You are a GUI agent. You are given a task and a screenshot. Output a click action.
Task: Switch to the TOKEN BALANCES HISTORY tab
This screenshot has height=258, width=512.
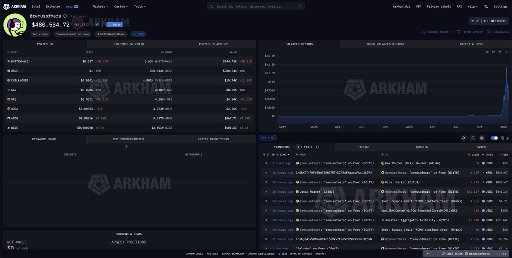(385, 44)
